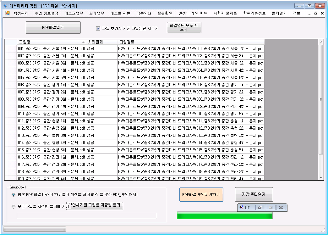Viewport: 328px width, 235px height.
Task: Open the 출결확인 menu
Action: [x=165, y=13]
